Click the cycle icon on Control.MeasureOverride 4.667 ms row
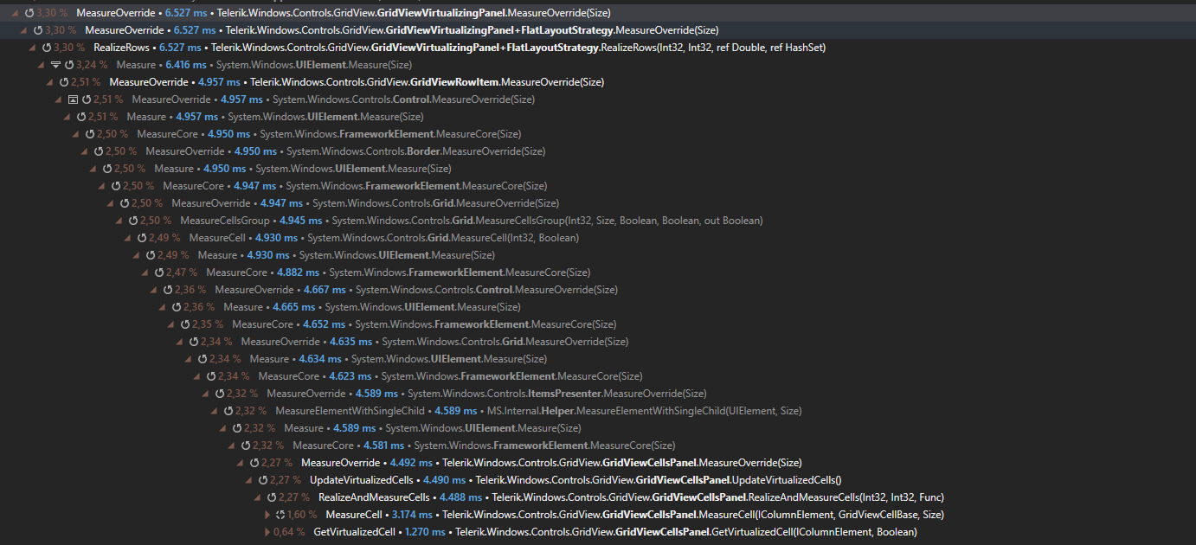 168,290
